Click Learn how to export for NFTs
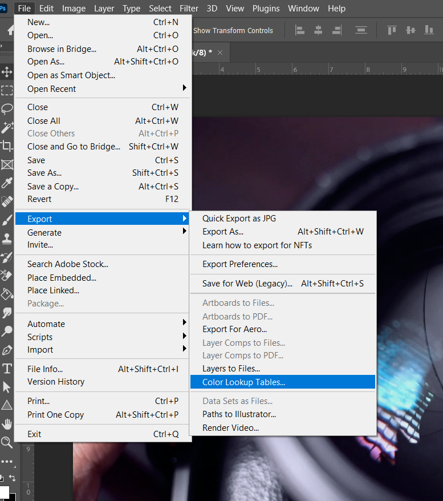Viewport: 443px width, 501px height. [283, 245]
